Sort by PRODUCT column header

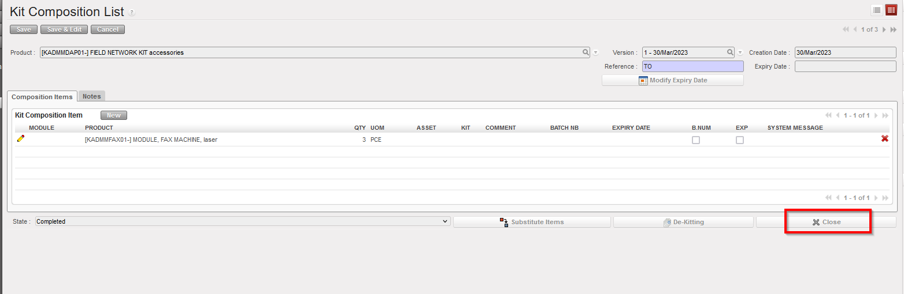coord(99,128)
